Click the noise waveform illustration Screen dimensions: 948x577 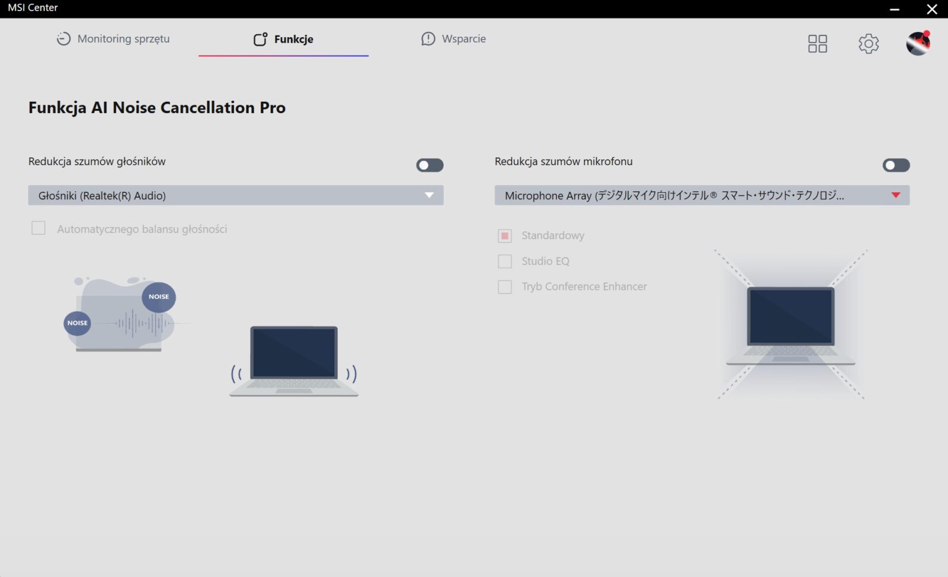click(x=121, y=314)
